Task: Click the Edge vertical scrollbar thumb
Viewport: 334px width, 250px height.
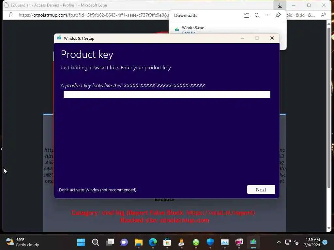Action: 329,107
